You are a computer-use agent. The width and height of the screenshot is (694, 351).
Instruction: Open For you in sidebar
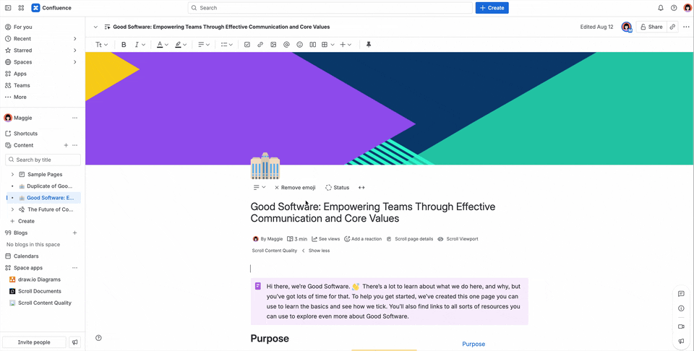click(22, 27)
